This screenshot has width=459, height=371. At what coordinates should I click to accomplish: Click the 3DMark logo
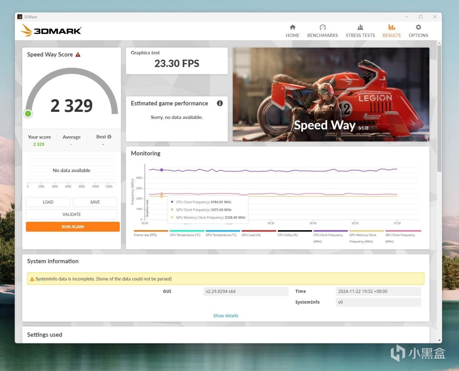click(51, 30)
